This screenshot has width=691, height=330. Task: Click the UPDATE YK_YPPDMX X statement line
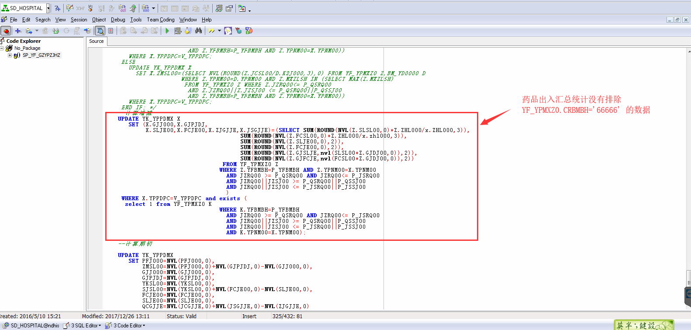149,118
